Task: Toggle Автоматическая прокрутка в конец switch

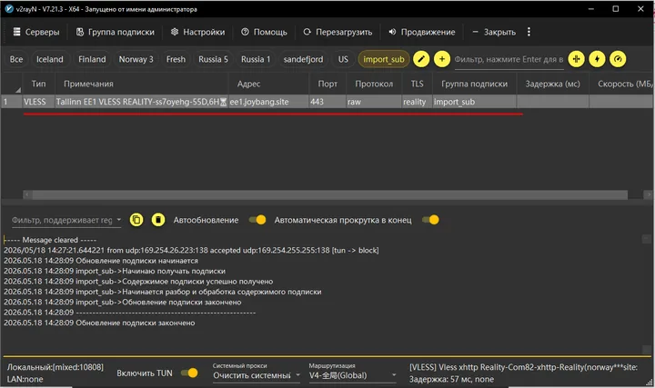Action: click(430, 220)
